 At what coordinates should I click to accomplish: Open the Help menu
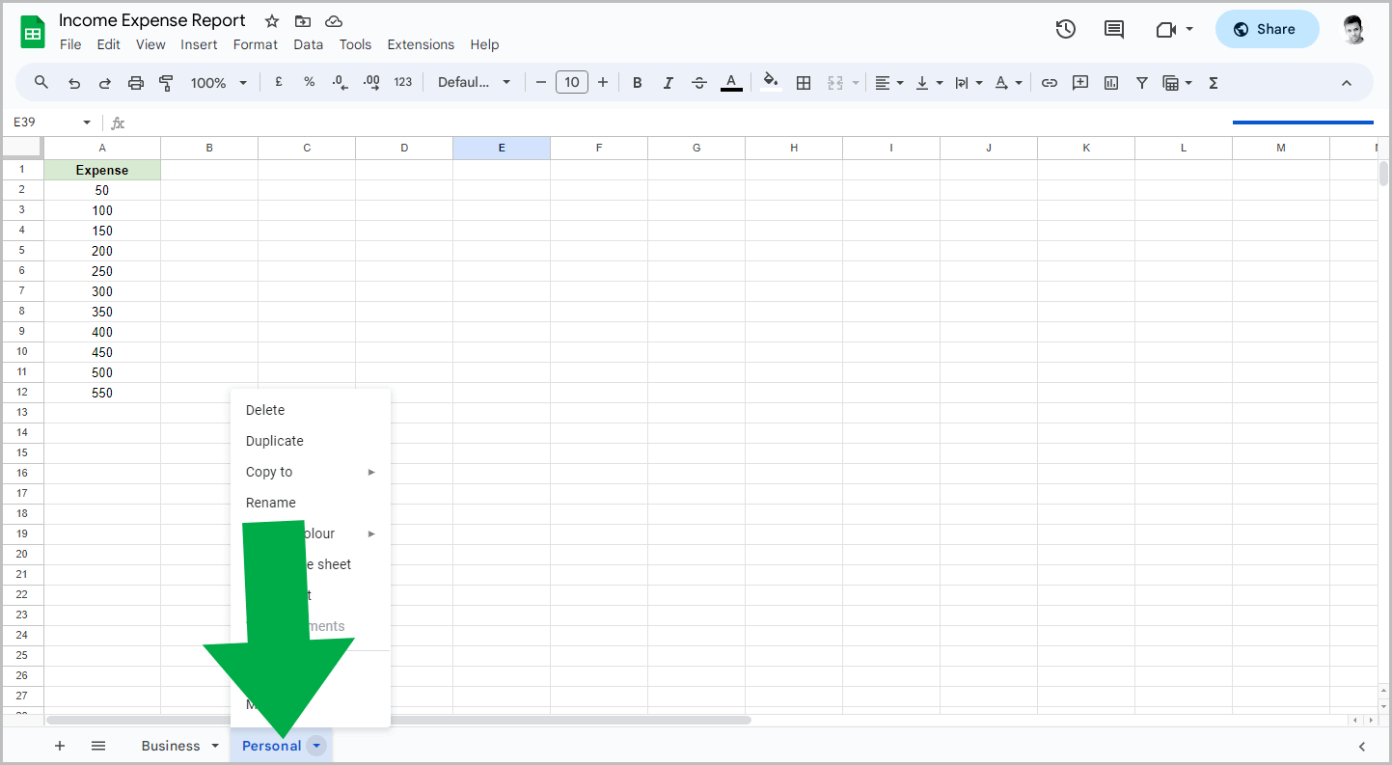coord(485,44)
